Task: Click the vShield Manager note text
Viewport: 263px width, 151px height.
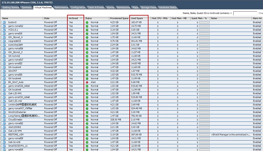Action: (231, 135)
